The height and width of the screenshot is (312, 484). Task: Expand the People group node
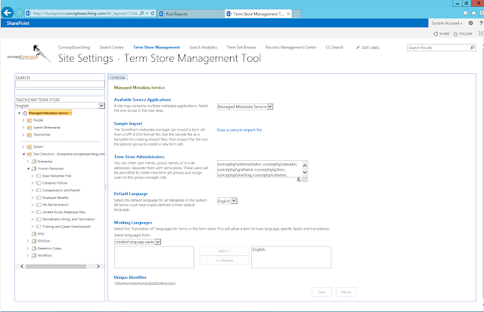pyautogui.click(x=23, y=120)
